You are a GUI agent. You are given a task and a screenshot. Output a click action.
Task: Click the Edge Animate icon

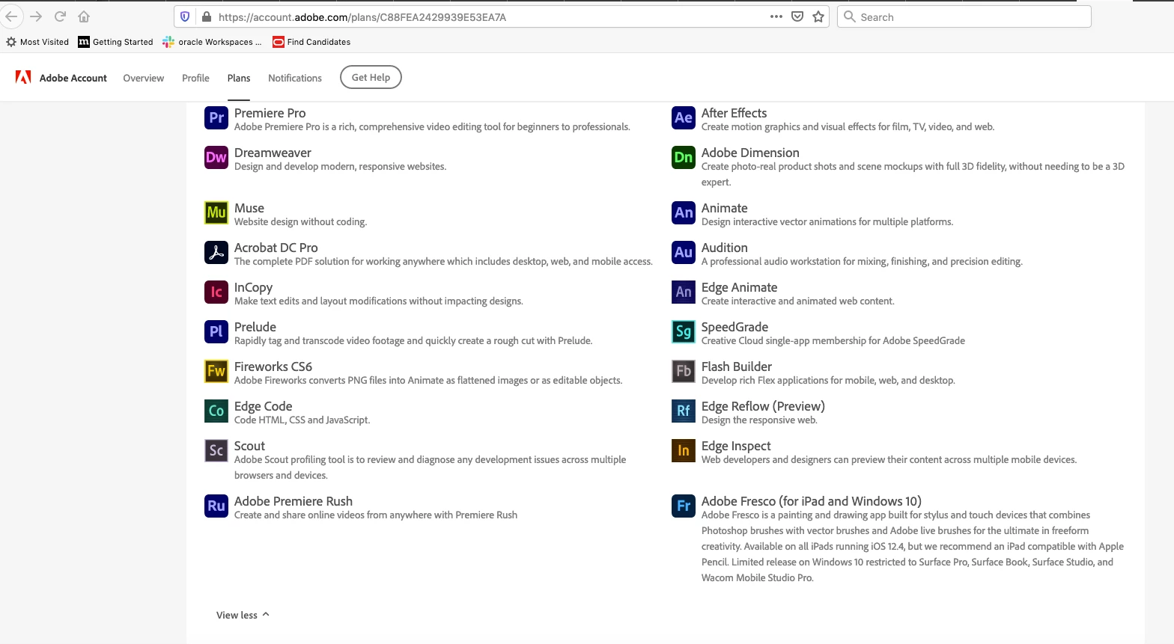click(684, 292)
